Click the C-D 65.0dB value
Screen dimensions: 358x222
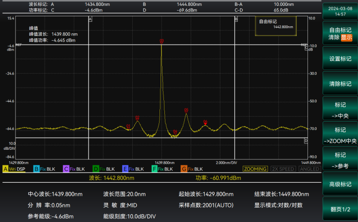[x=281, y=10]
